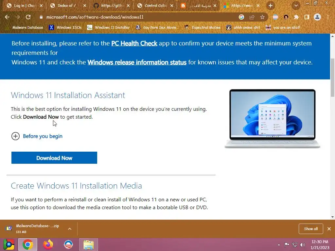Switch to the Blogger Arabic tab
Viewport: 335px width, 251px height.
click(x=199, y=6)
